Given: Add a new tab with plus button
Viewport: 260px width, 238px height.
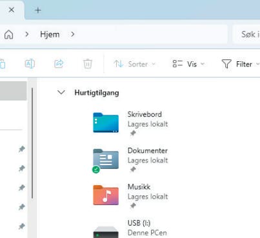Looking at the screenshot, I should [x=38, y=10].
